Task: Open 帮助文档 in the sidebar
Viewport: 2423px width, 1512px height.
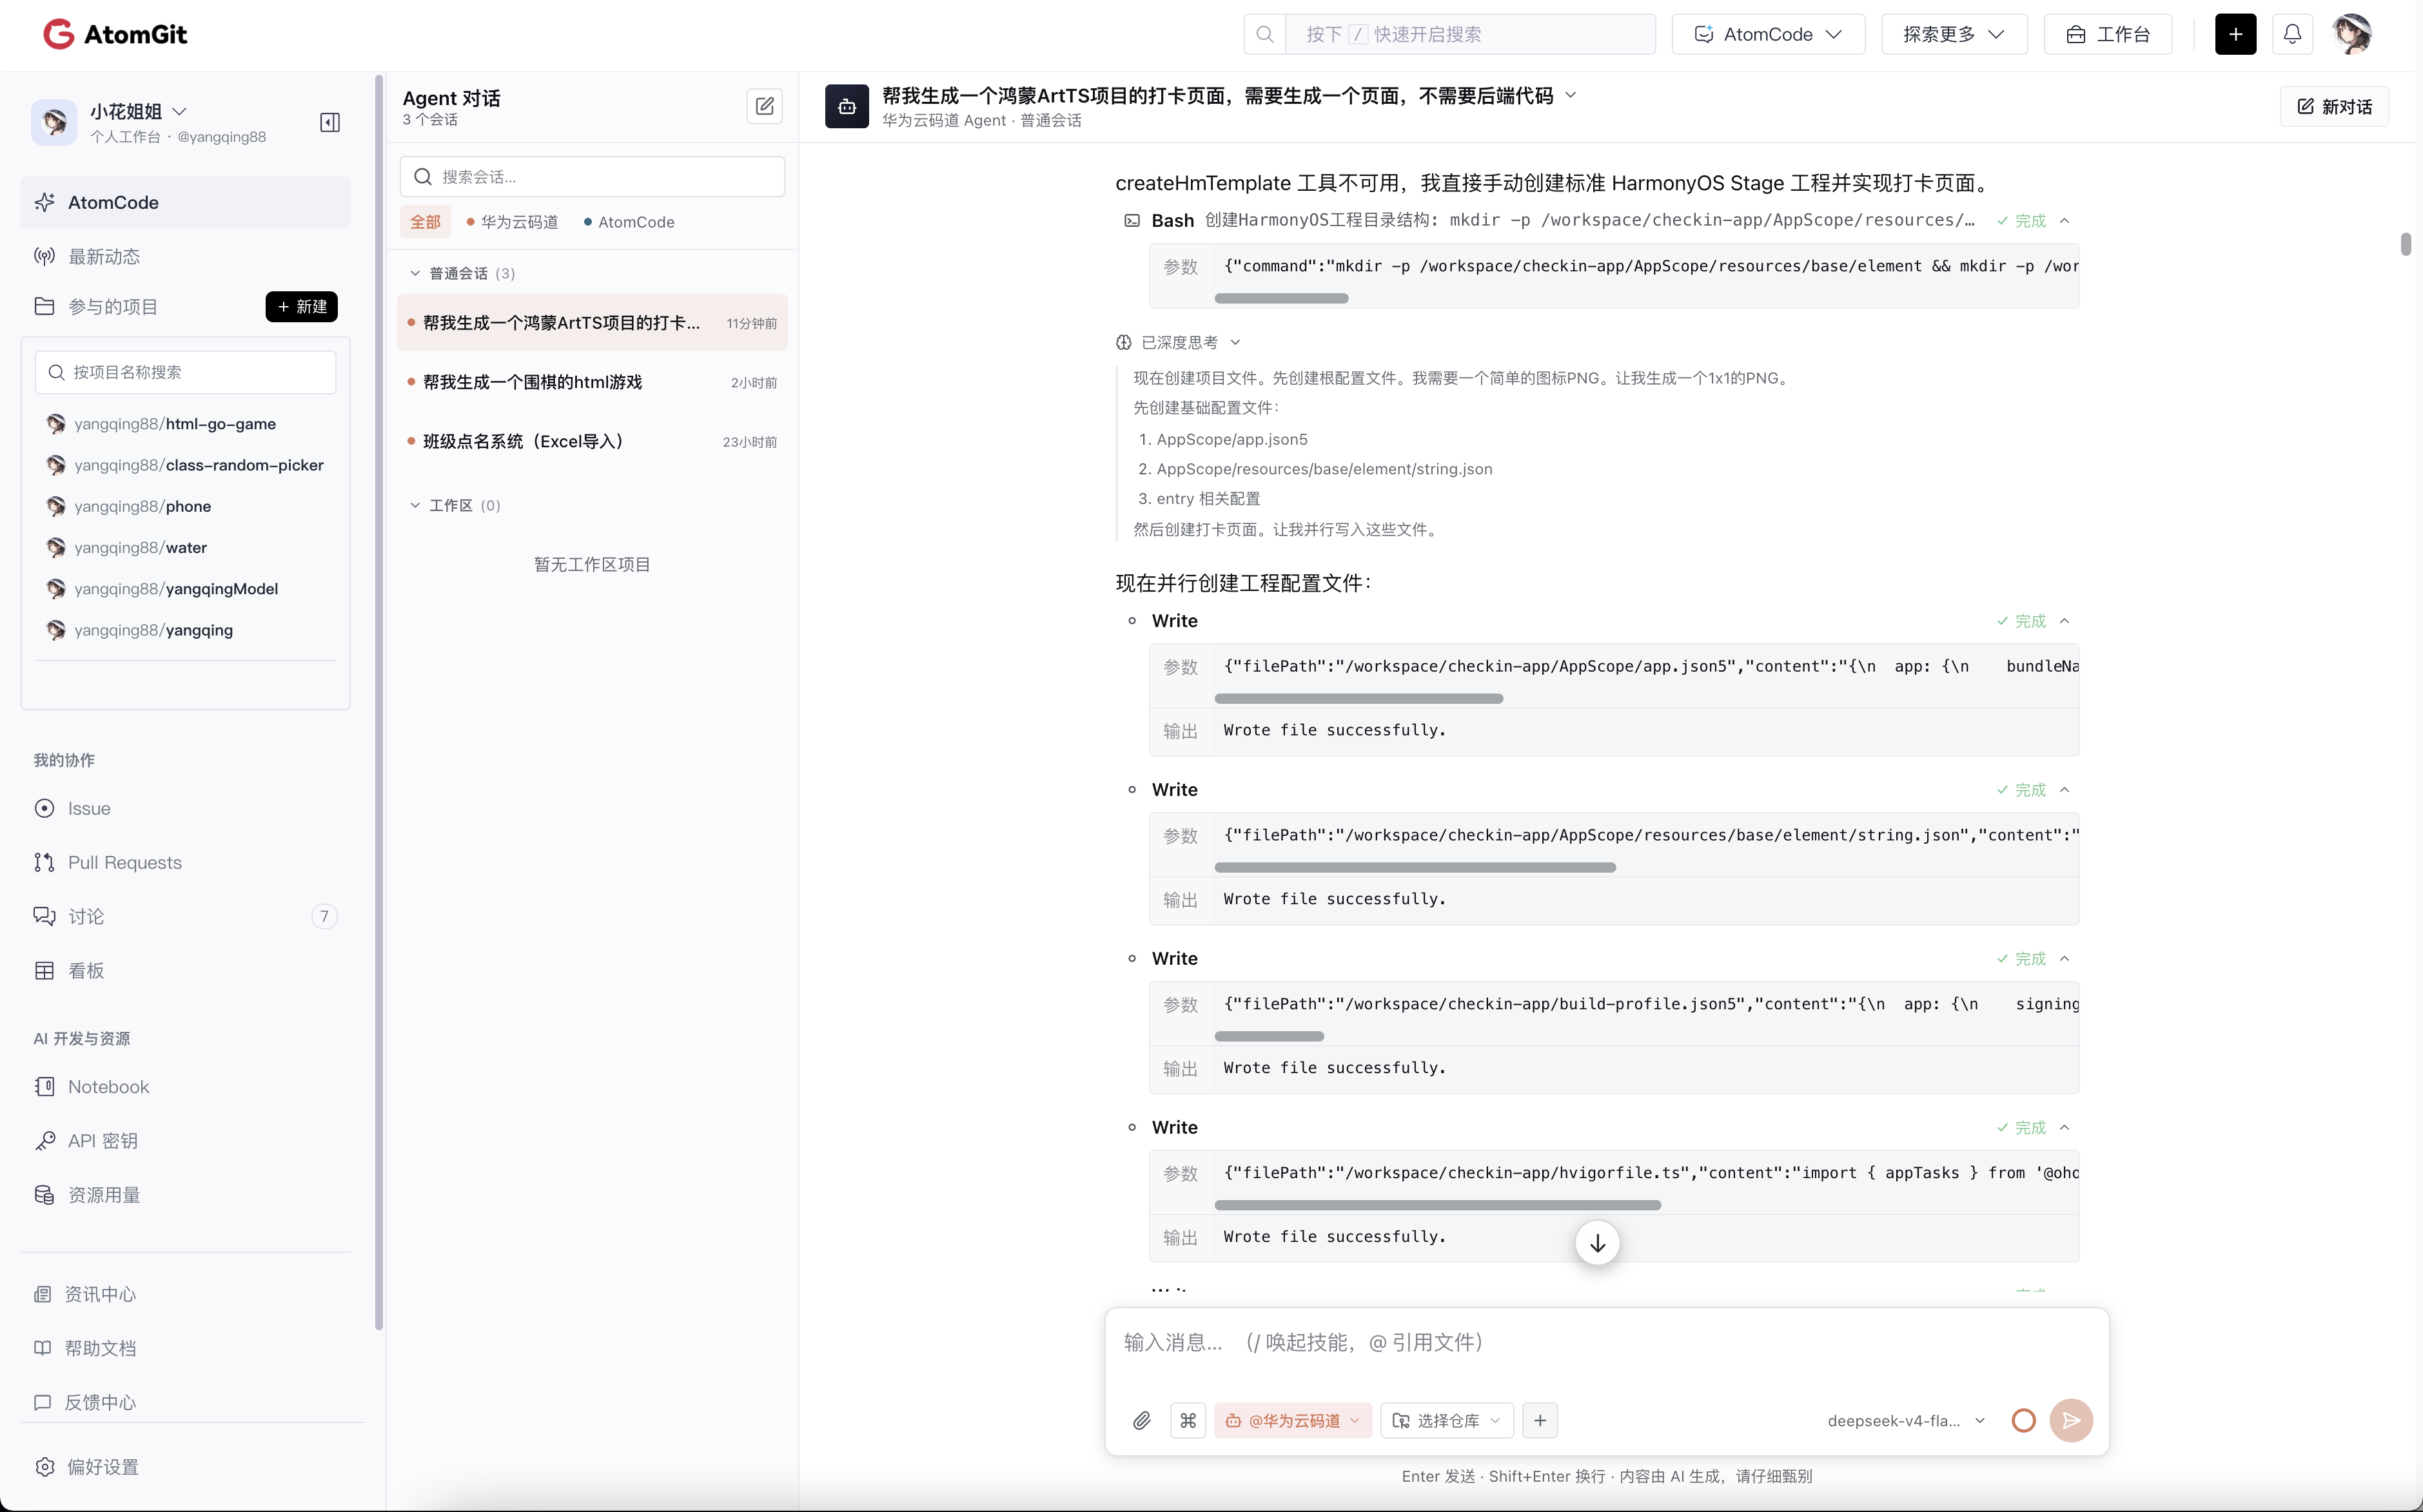Action: [186, 1348]
